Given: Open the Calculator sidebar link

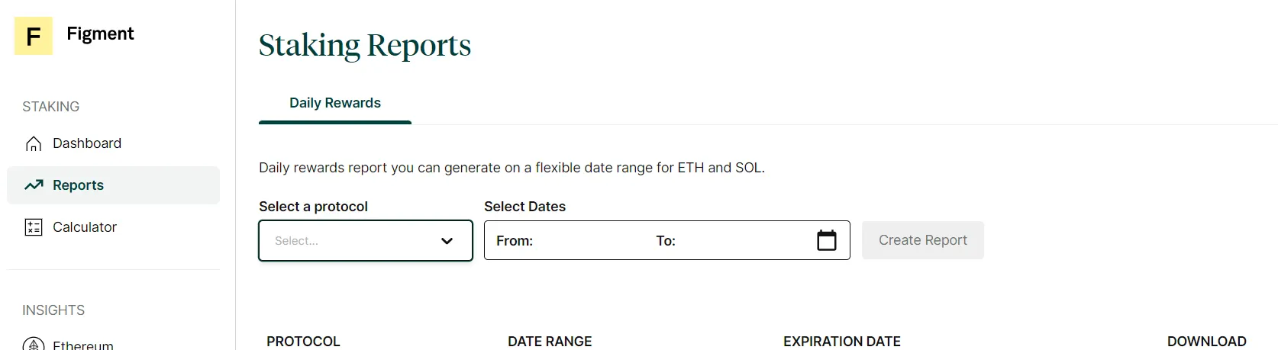Looking at the screenshot, I should [x=85, y=227].
